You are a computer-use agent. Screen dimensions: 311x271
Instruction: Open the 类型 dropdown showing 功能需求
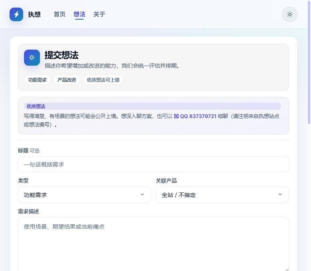point(84,195)
